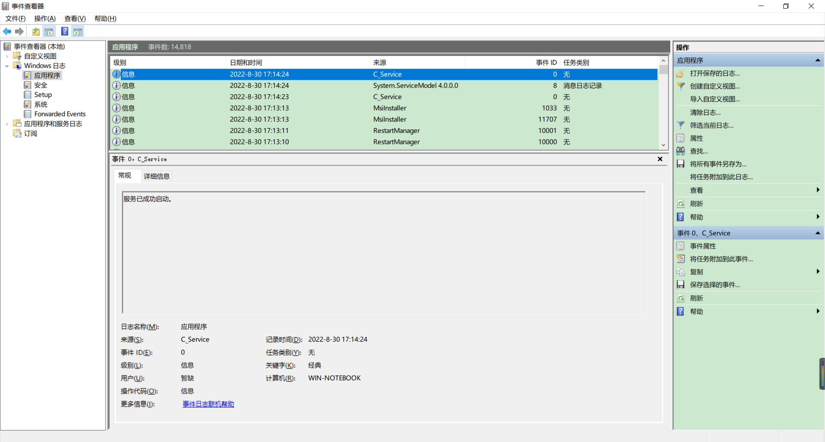The image size is (825, 442).
Task: Click the attach task to event icon
Action: (681, 259)
